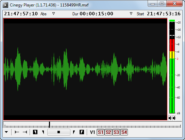This screenshot has width=185, height=140.
Task: Click the Cinegy Player title bar icon
Action: tap(5, 5)
